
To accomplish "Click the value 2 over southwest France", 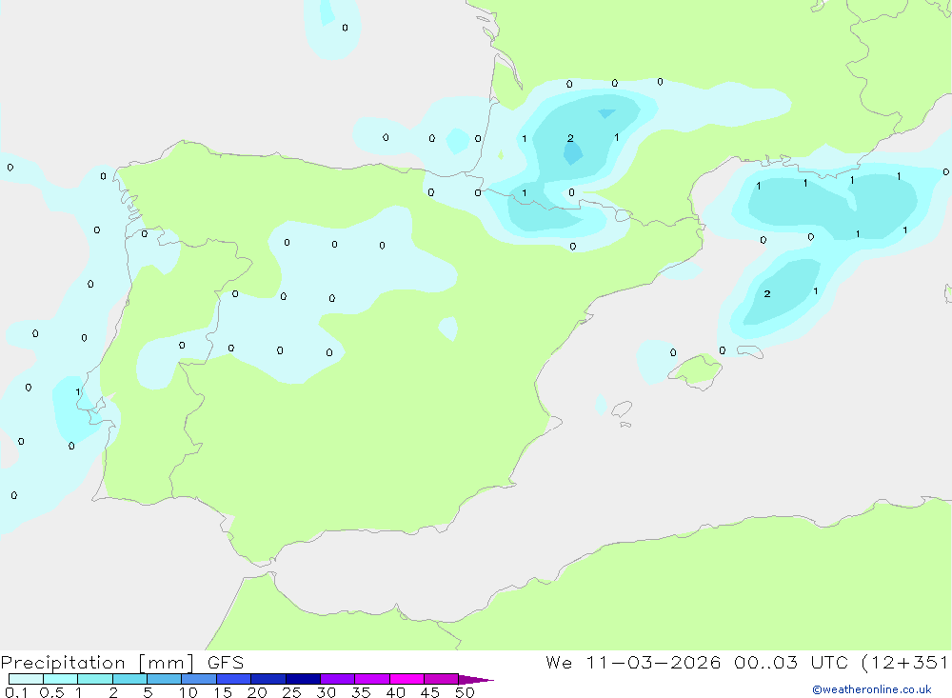I will point(570,138).
